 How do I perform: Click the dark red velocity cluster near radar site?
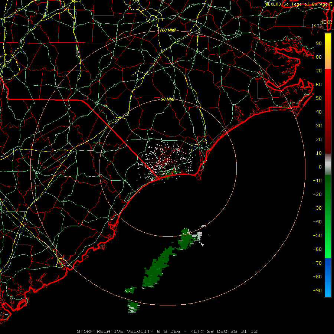(165, 161)
